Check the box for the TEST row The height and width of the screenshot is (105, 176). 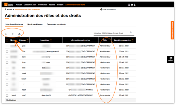[x=7, y=90]
